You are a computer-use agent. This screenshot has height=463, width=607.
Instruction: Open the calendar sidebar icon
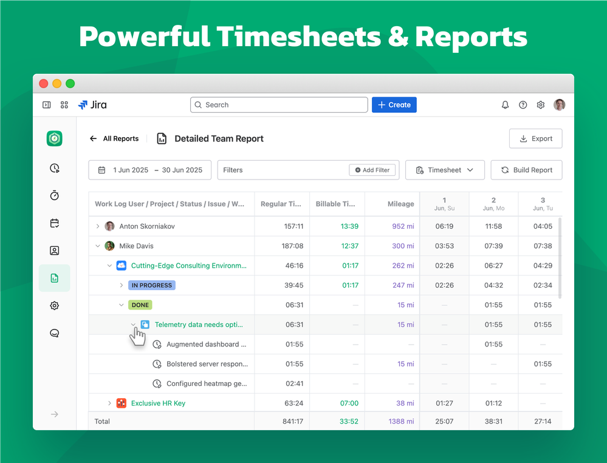55,223
